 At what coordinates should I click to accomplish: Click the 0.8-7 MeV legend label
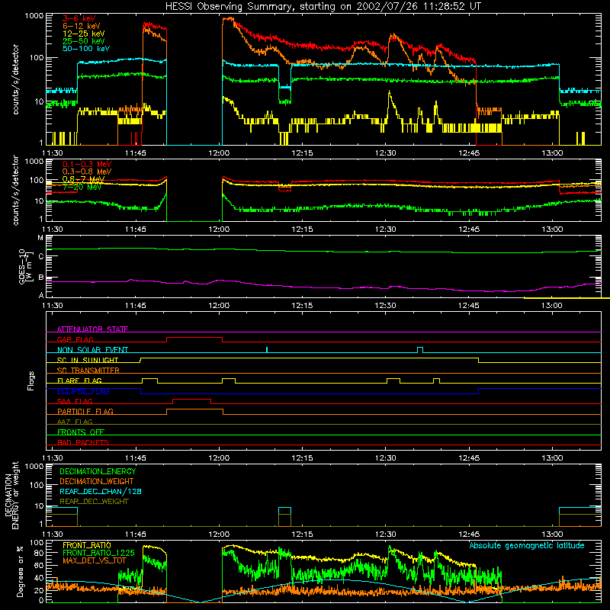(83, 179)
